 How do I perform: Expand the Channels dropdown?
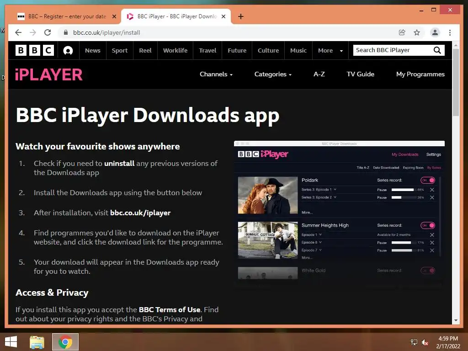point(216,74)
